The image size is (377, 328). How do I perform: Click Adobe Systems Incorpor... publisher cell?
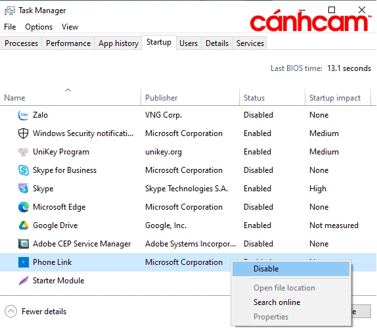coord(190,244)
